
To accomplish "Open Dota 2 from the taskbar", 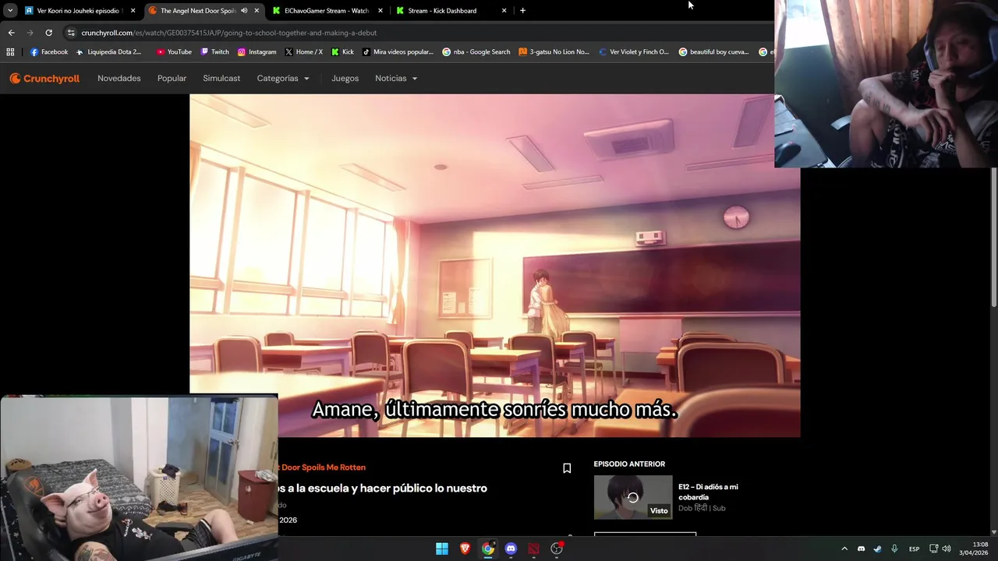I will pos(533,549).
